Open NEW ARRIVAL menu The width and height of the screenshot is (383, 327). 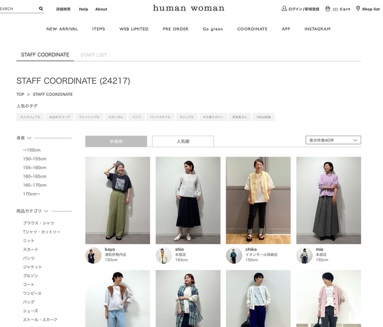(x=62, y=29)
